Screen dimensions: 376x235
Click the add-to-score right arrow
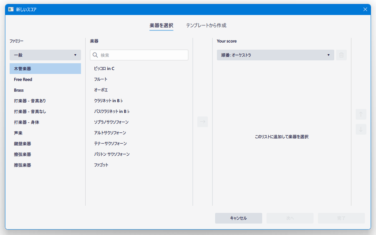(x=203, y=122)
